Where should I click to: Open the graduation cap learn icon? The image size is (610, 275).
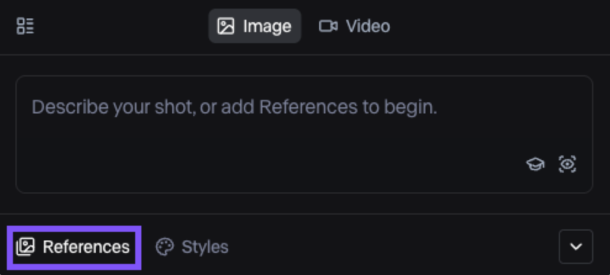(535, 164)
